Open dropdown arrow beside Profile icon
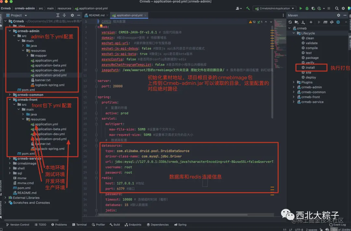Image resolution: width=351 pixels, height=231 pixels. click(324, 8)
